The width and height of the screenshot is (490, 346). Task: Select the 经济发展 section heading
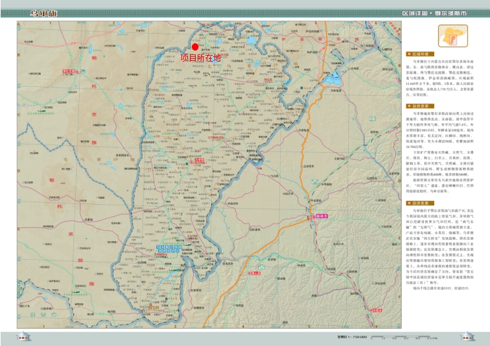point(420,203)
